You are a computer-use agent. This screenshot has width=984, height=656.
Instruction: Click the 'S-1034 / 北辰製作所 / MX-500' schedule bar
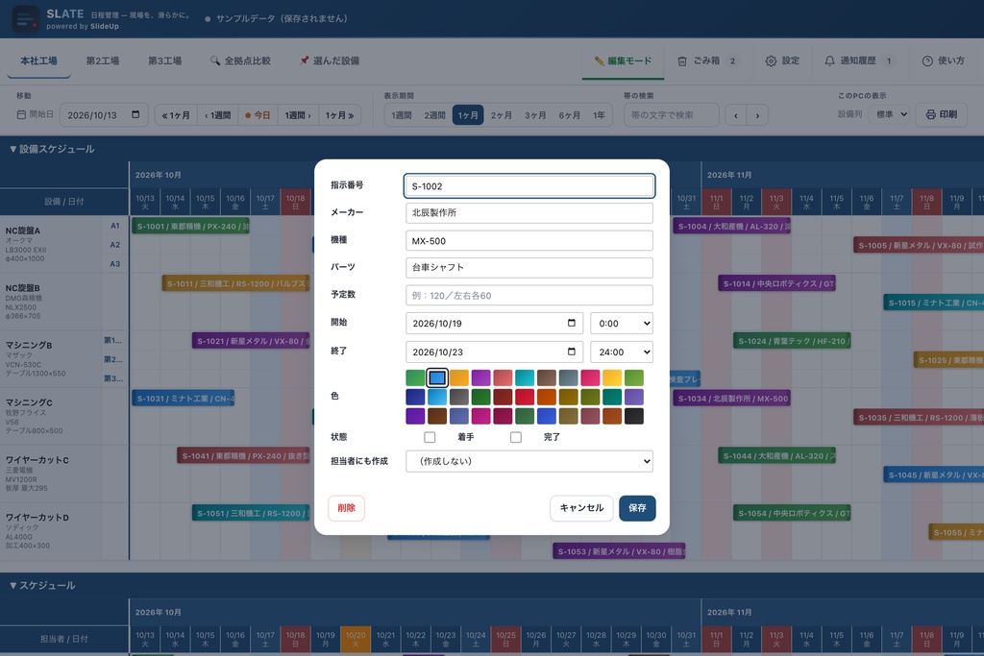click(x=731, y=399)
